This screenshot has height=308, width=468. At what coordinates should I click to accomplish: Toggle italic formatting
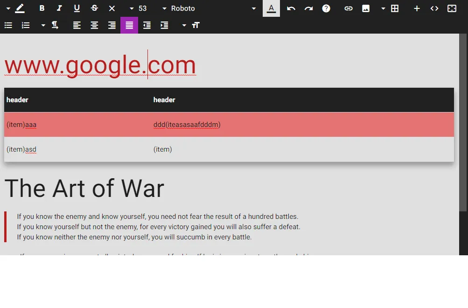[x=59, y=8]
